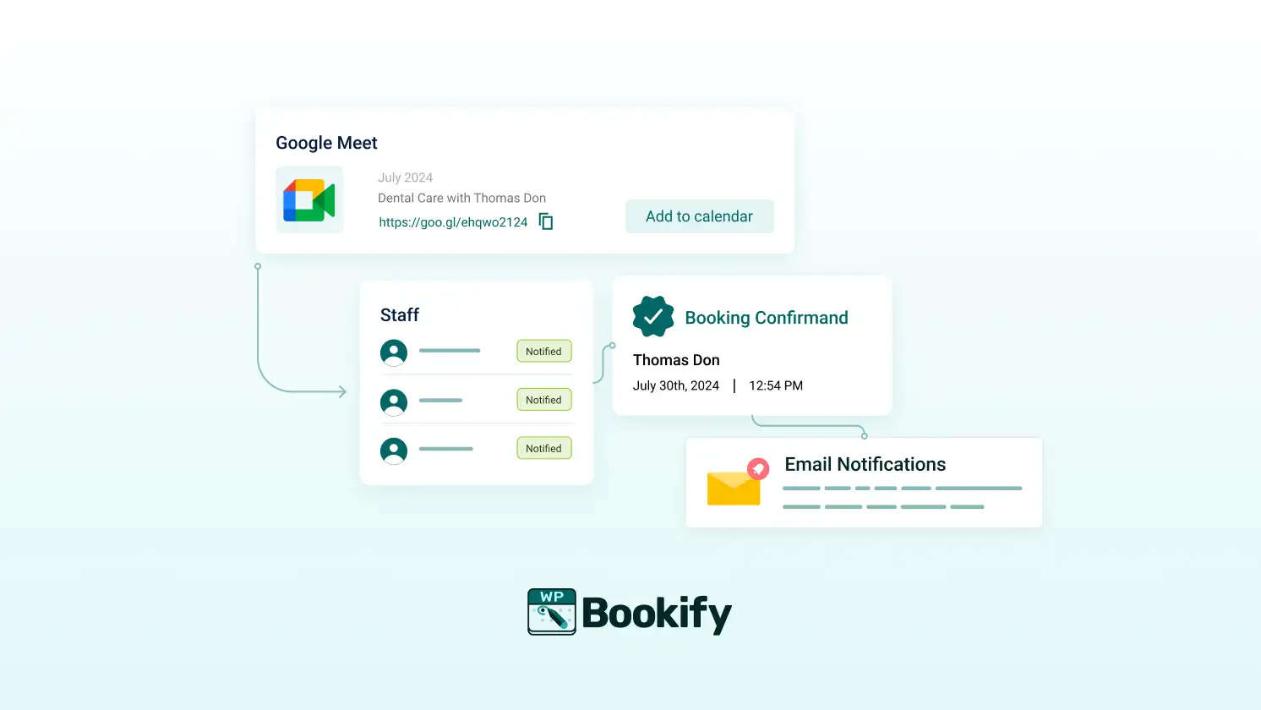Select the first staff member avatar

click(x=393, y=352)
